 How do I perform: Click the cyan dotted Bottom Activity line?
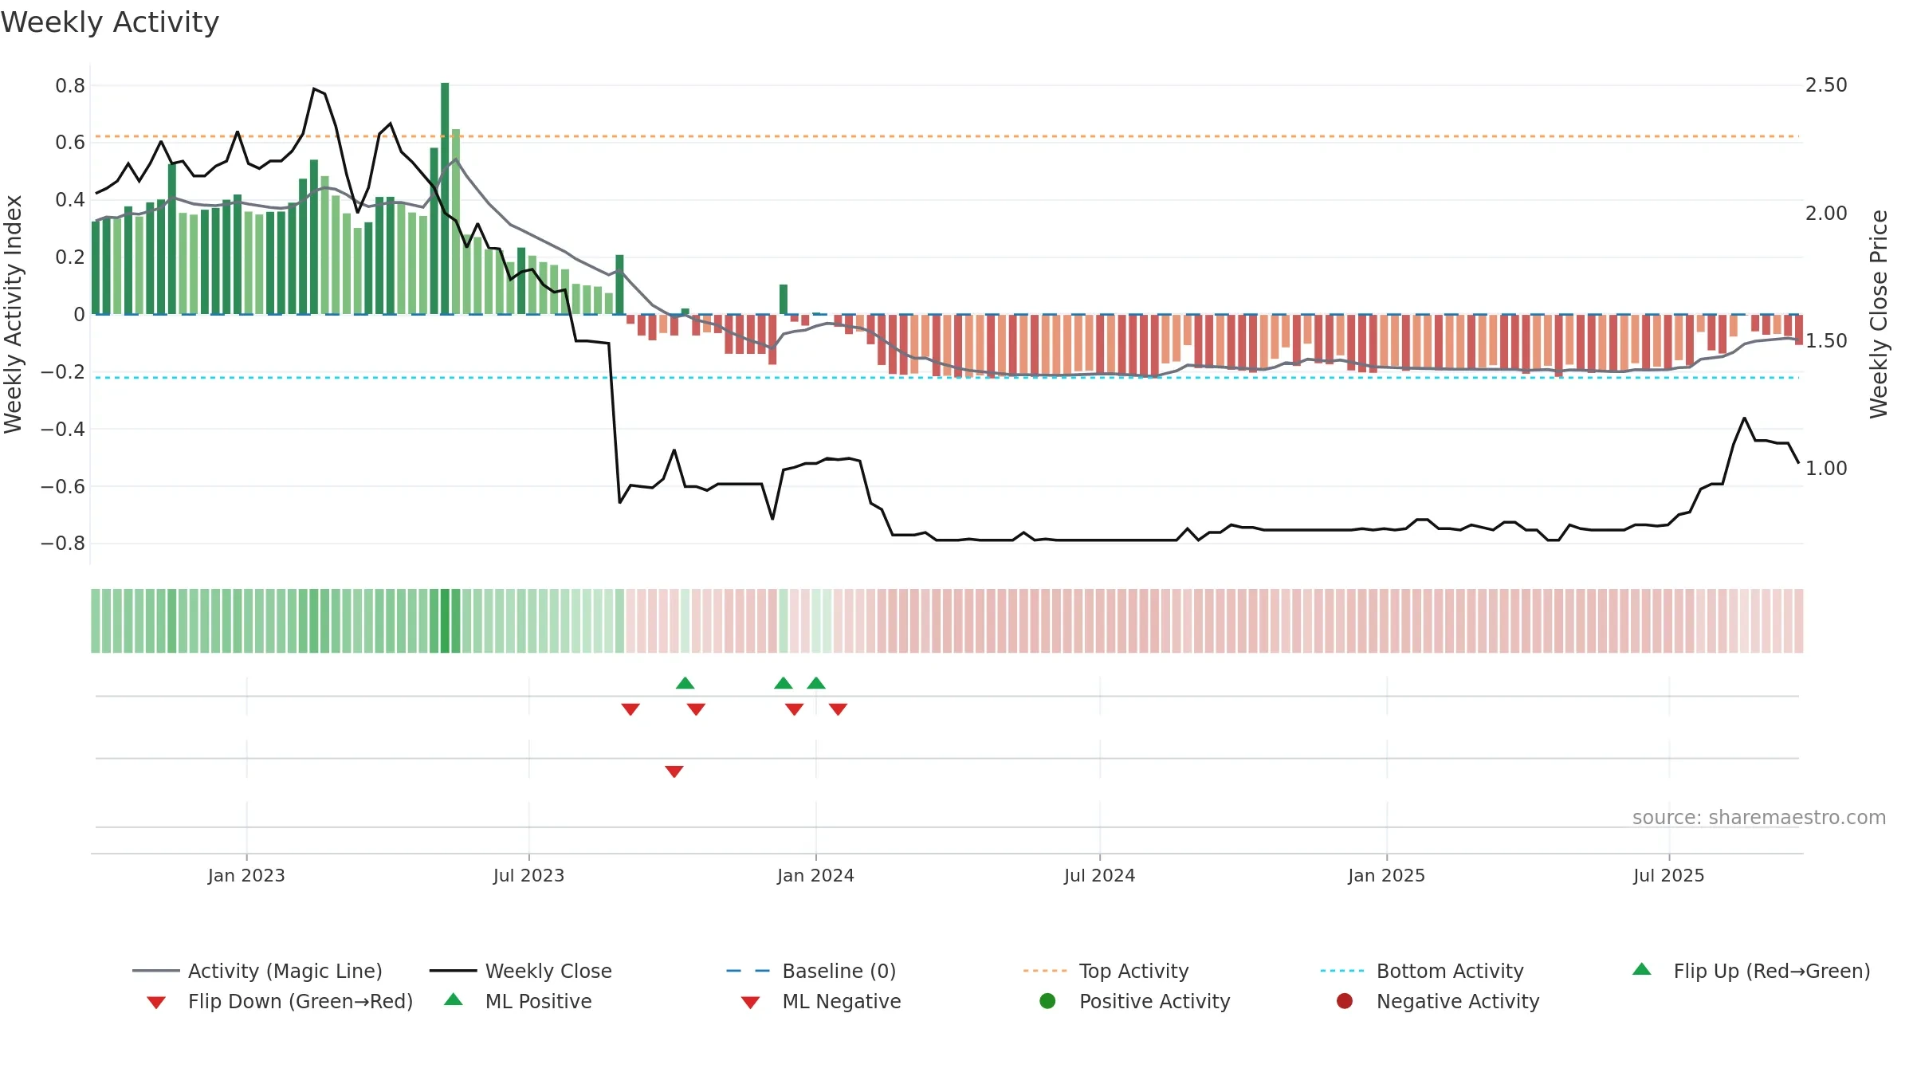(947, 378)
